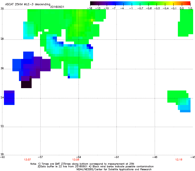Viewport: 195px width, 171px height.
Task: Click the longitude axis label -57
Action: 40,157
